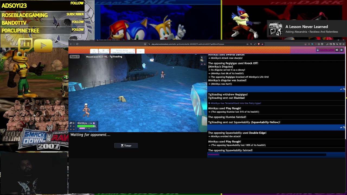The height and width of the screenshot is (195, 347).
Task: Click Mimikyu's green HP bar
Action: tap(87, 126)
